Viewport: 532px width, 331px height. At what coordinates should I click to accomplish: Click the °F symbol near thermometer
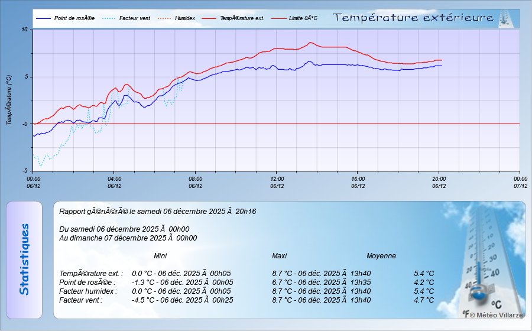coord(466,314)
